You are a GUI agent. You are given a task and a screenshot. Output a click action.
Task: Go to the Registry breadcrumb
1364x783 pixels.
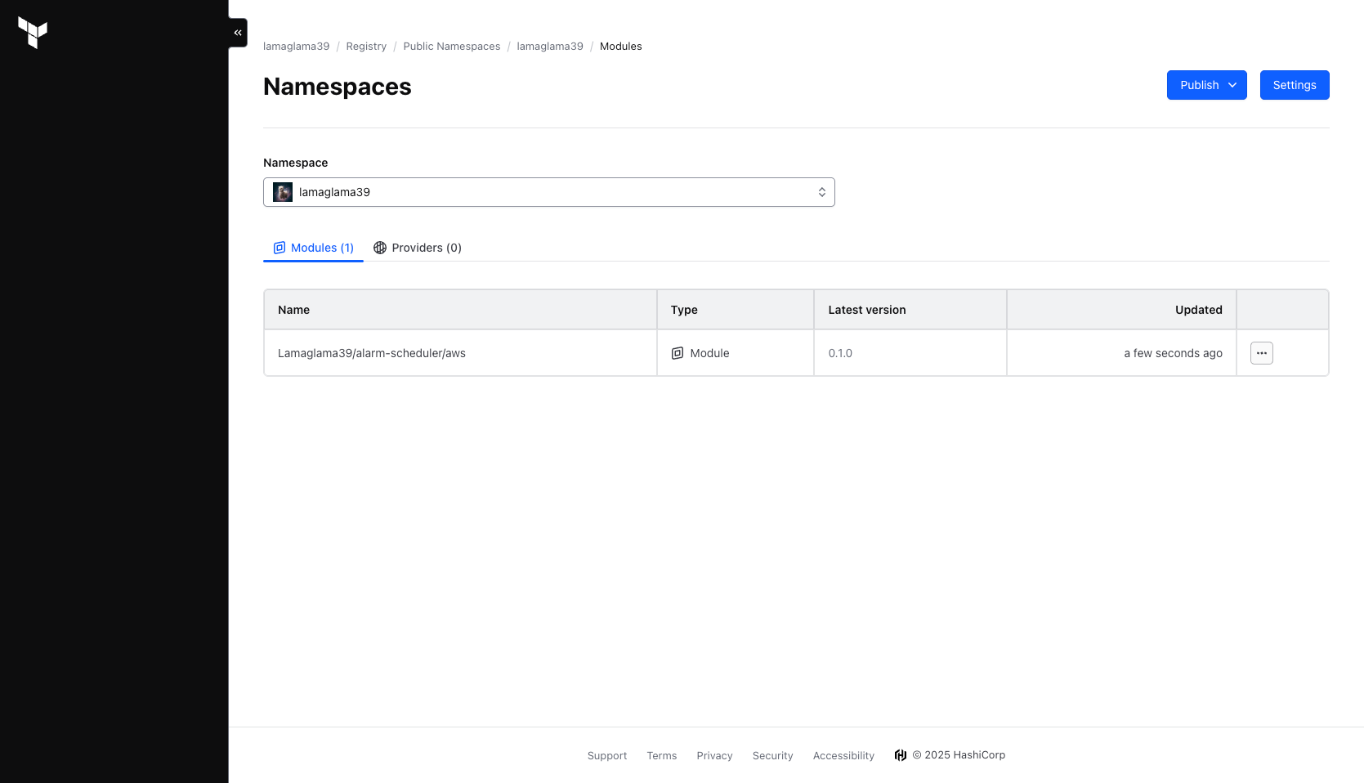pos(366,47)
